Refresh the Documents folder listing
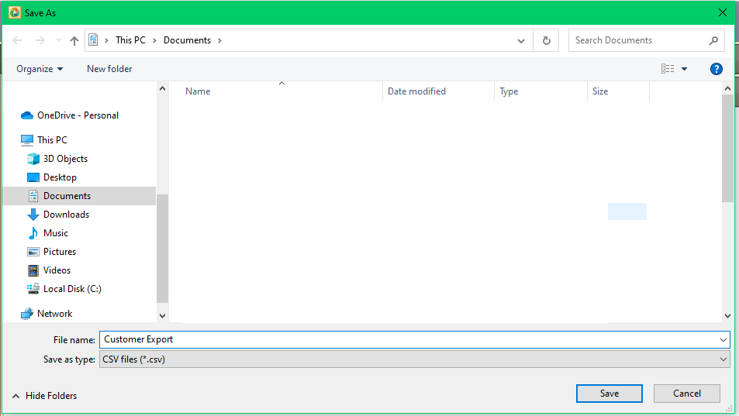This screenshot has height=416, width=739. [547, 40]
